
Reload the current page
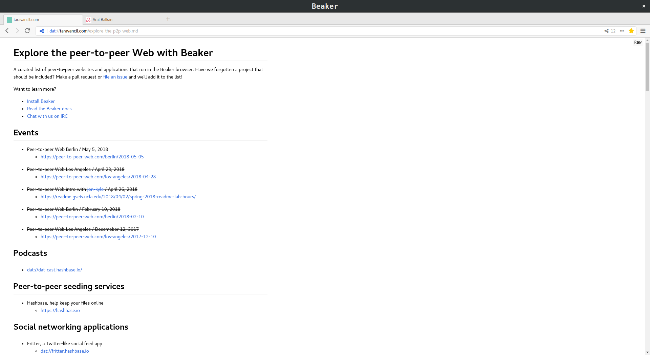(x=27, y=31)
